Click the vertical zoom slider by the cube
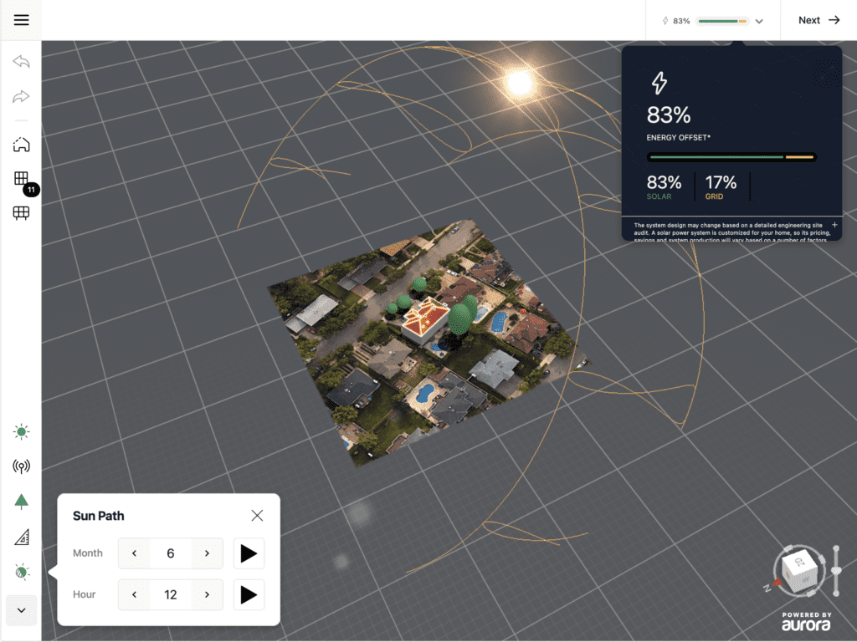 click(836, 570)
